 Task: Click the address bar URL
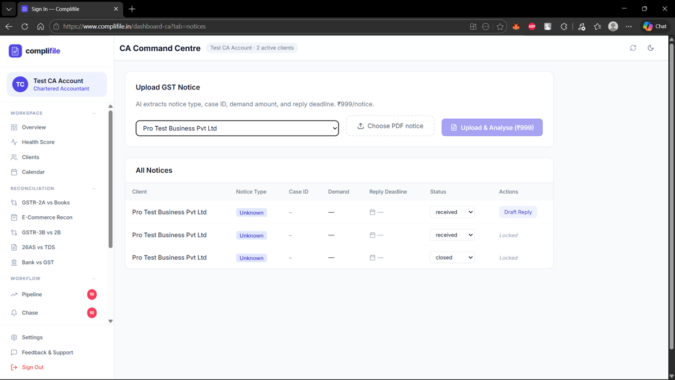(x=134, y=26)
